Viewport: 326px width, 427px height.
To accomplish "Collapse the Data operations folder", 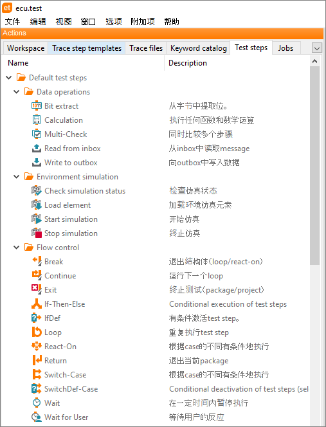I will pos(17,92).
